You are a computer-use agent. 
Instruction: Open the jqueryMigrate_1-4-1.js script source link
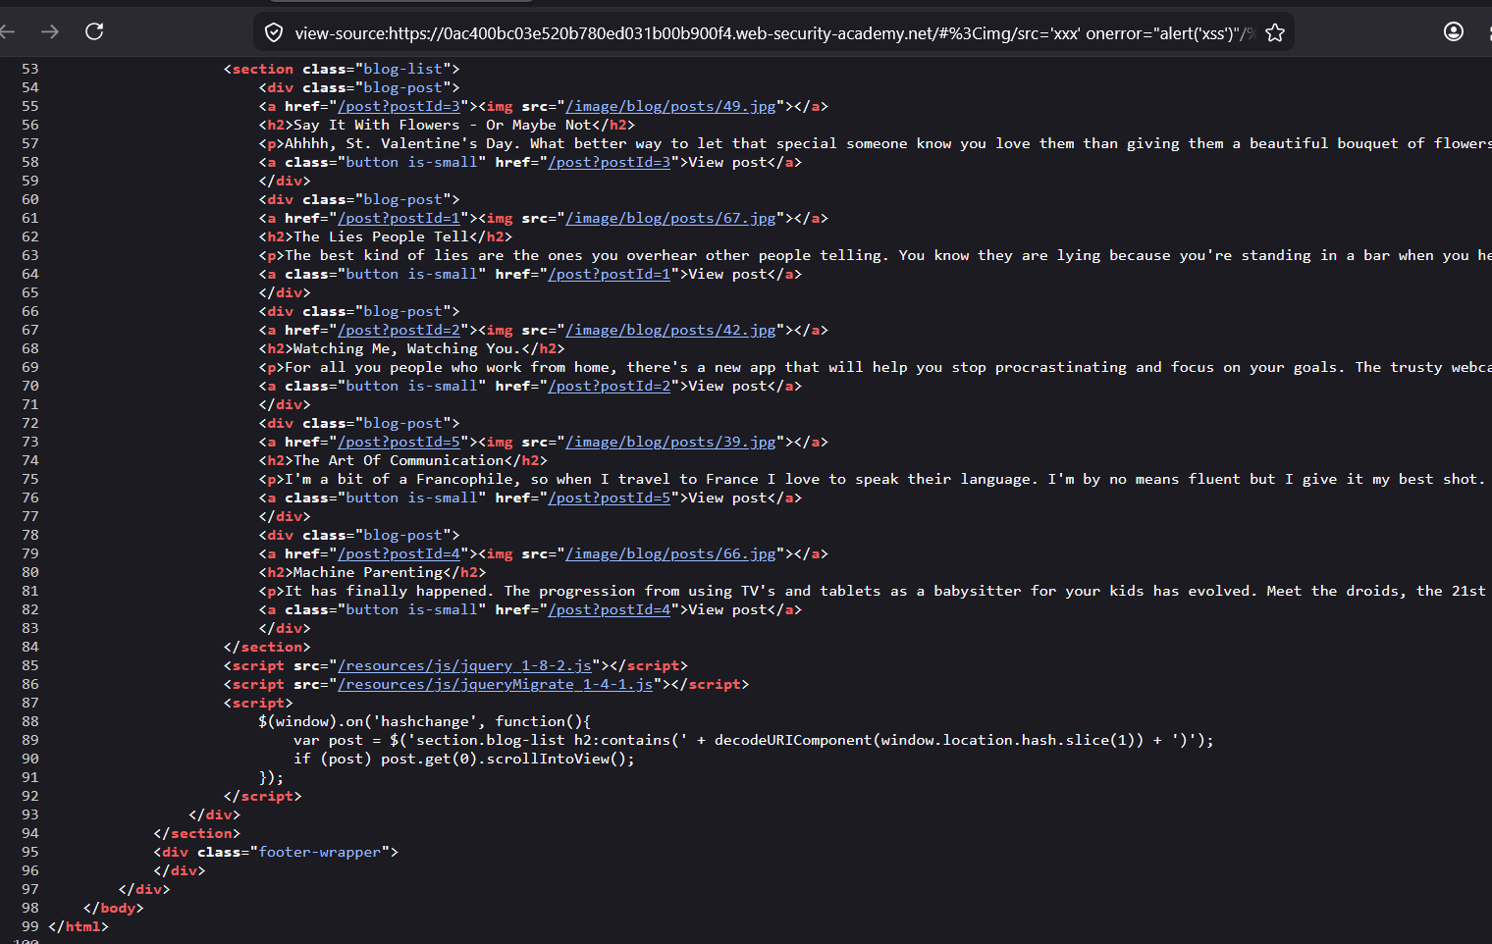495,684
